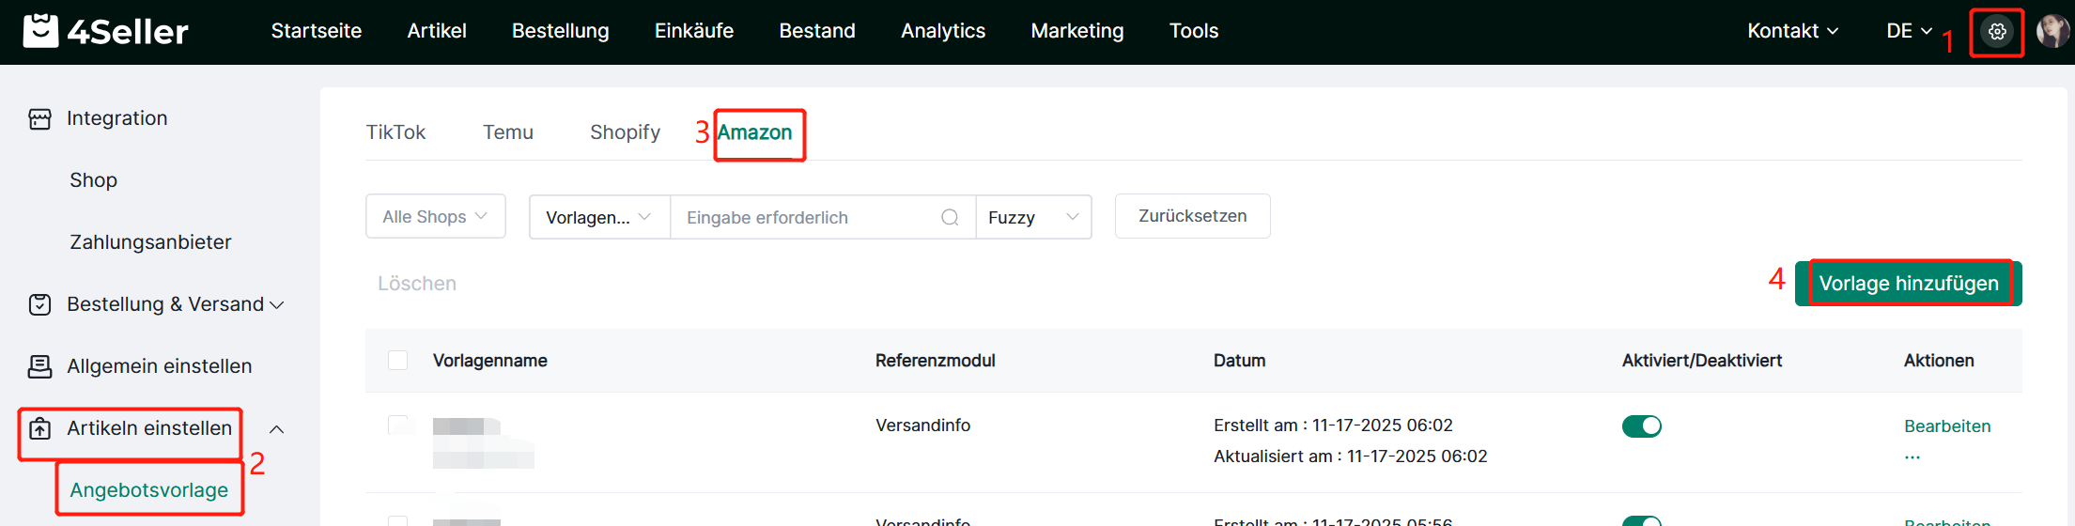Open the Analytics menu
Viewport: 2075px width, 526px height.
(x=943, y=31)
